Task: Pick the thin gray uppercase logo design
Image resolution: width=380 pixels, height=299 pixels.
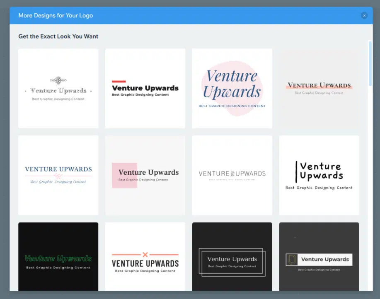Action: click(x=232, y=175)
